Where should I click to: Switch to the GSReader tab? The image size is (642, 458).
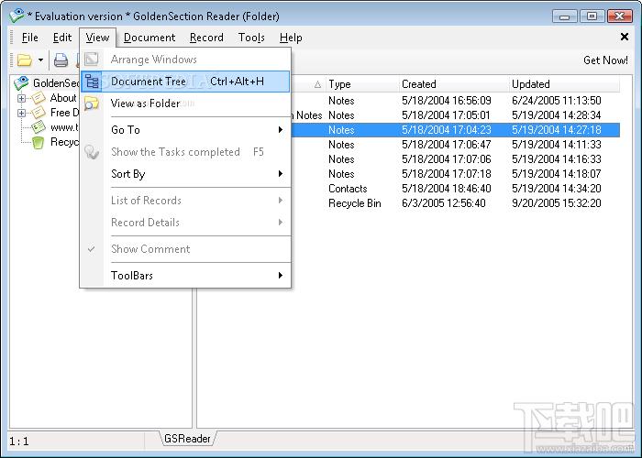(187, 439)
